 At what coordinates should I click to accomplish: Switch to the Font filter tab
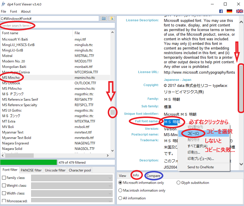click(10, 170)
